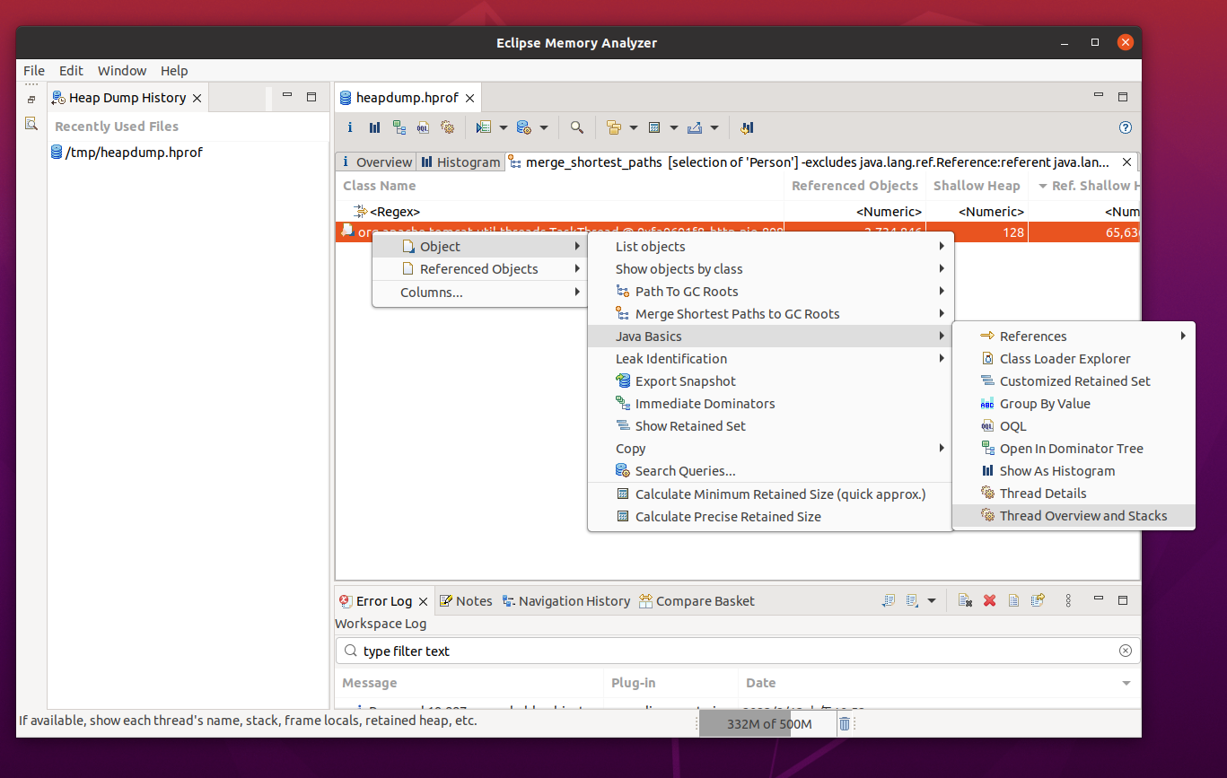Viewport: 1227px width, 778px height.
Task: Open the File menu
Action: coord(34,70)
